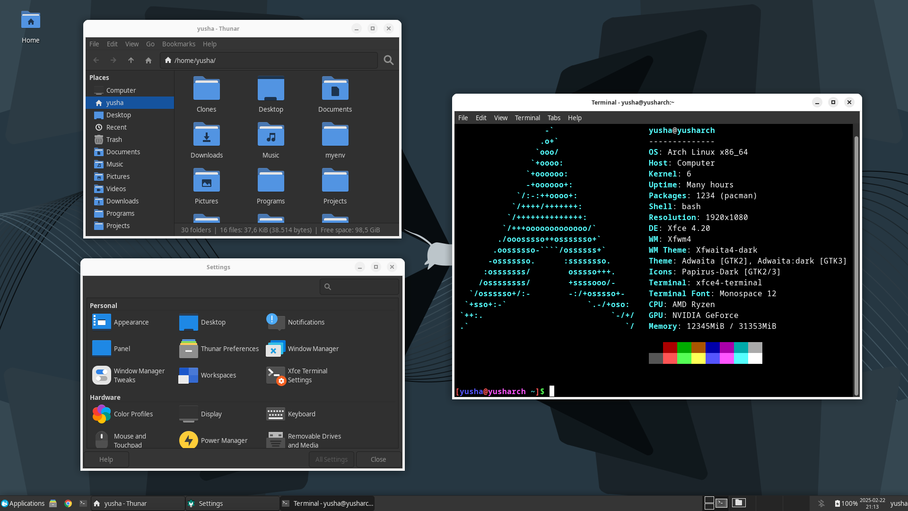Screen dimensions: 908x511
Task: Open Color Profiles settings
Action: click(x=122, y=414)
